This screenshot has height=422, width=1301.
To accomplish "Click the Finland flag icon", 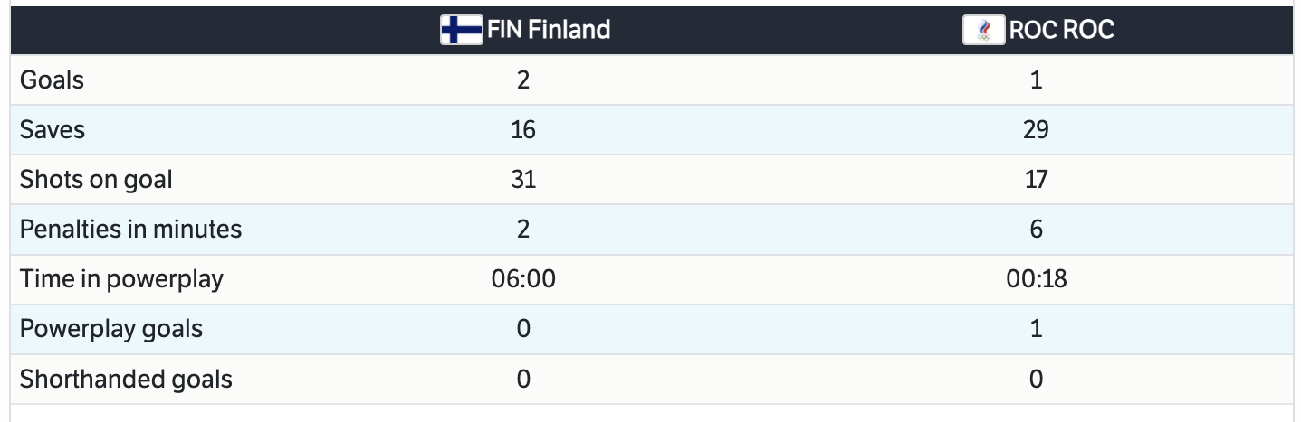I will (461, 31).
